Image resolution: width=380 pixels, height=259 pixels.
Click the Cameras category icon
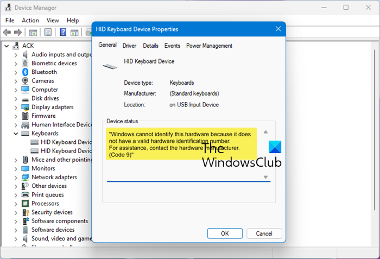[x=25, y=81]
